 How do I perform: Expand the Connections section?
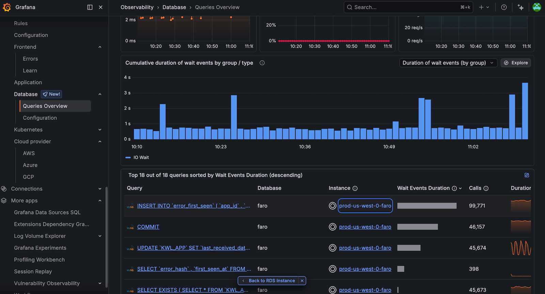coord(100,189)
